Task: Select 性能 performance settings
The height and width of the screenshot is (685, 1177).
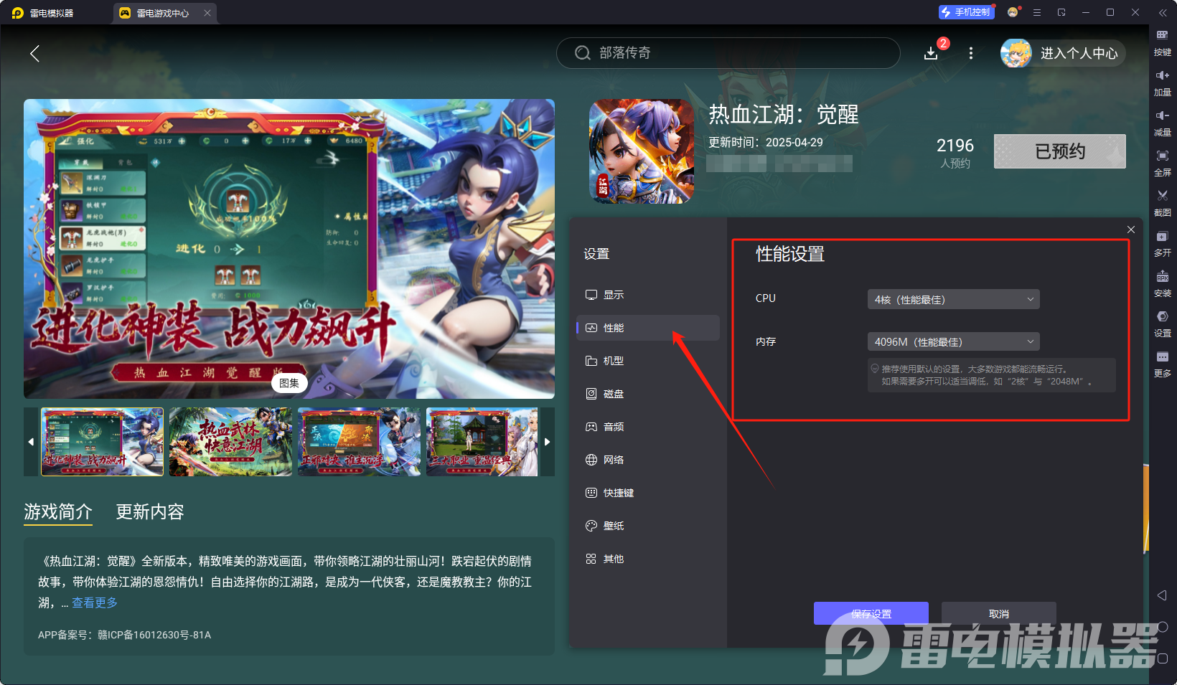Action: click(x=648, y=328)
